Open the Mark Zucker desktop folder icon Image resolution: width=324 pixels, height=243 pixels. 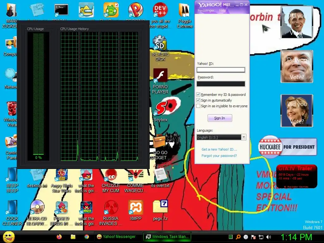tap(11, 10)
